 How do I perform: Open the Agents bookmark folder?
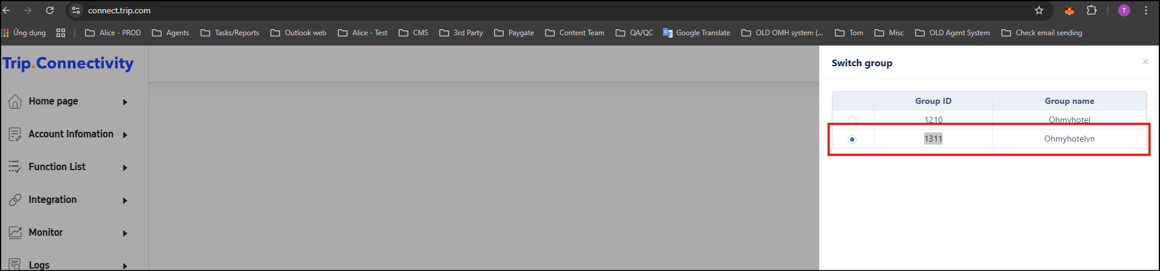(x=171, y=33)
